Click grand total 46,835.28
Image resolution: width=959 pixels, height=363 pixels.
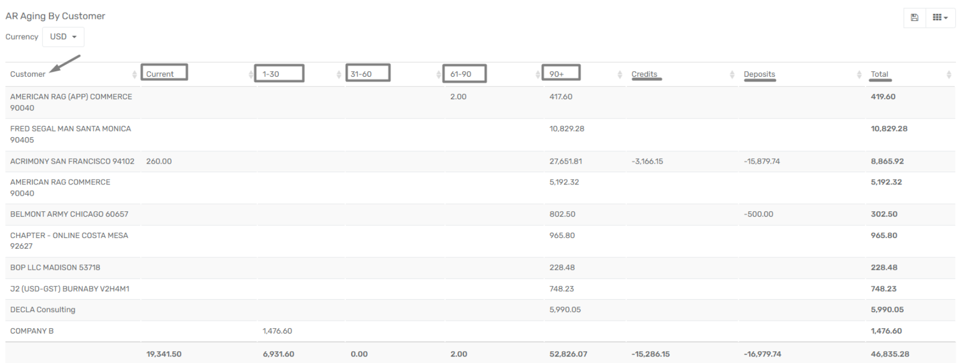[890, 354]
